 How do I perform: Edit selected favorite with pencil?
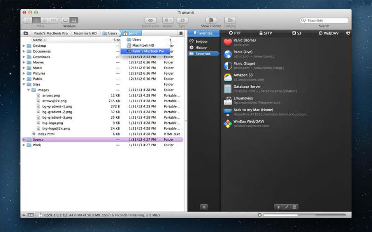click(286, 207)
